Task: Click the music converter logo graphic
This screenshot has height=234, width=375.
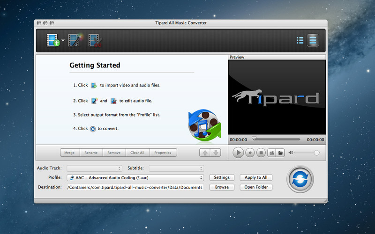Action: [205, 126]
